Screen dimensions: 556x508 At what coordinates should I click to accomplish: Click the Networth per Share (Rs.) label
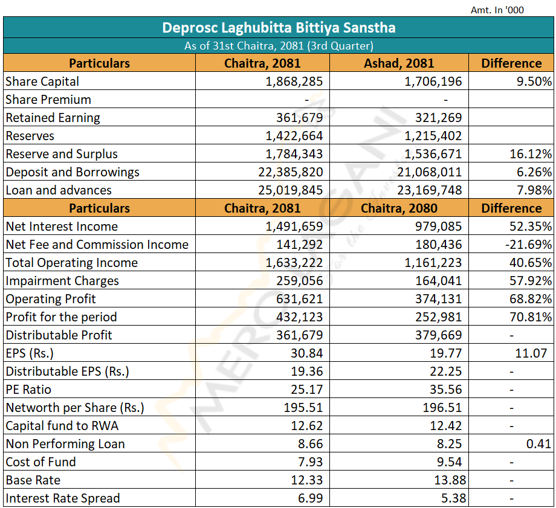pyautogui.click(x=75, y=408)
